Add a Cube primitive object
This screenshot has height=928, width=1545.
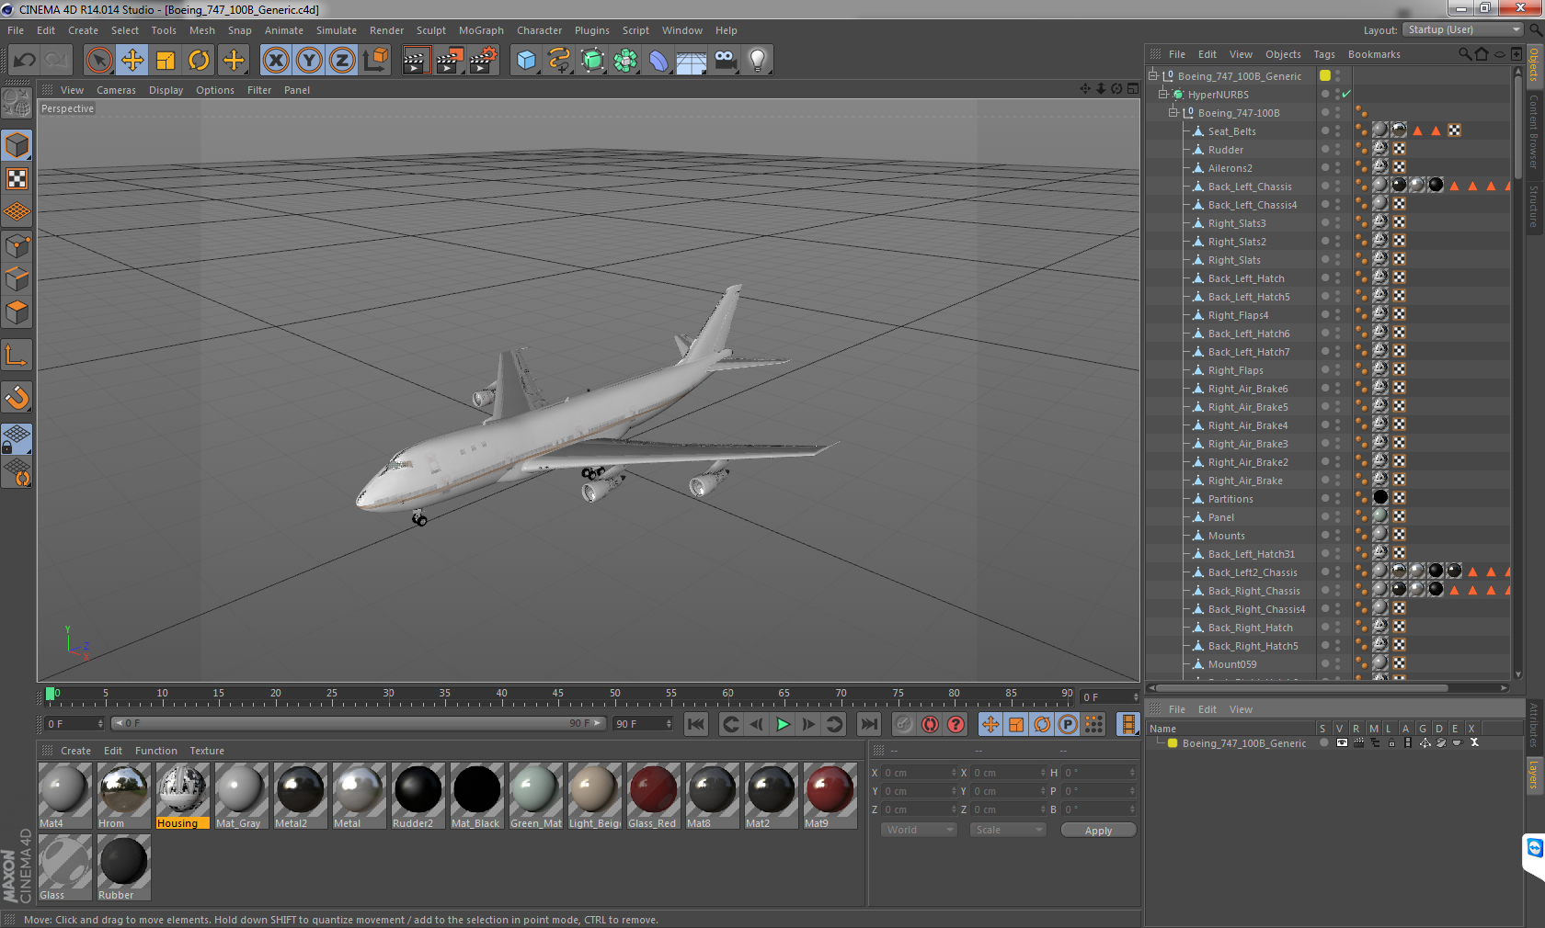coord(526,61)
